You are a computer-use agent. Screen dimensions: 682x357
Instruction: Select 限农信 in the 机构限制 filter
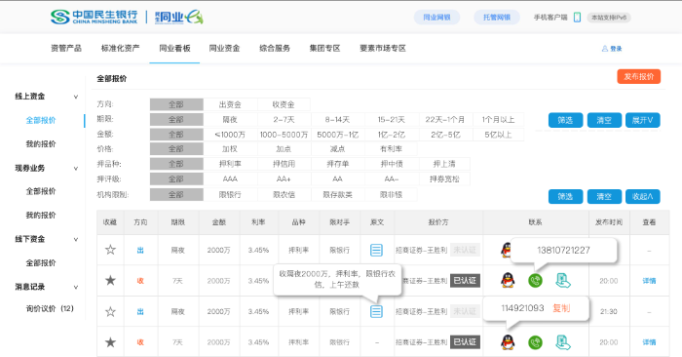click(x=284, y=195)
